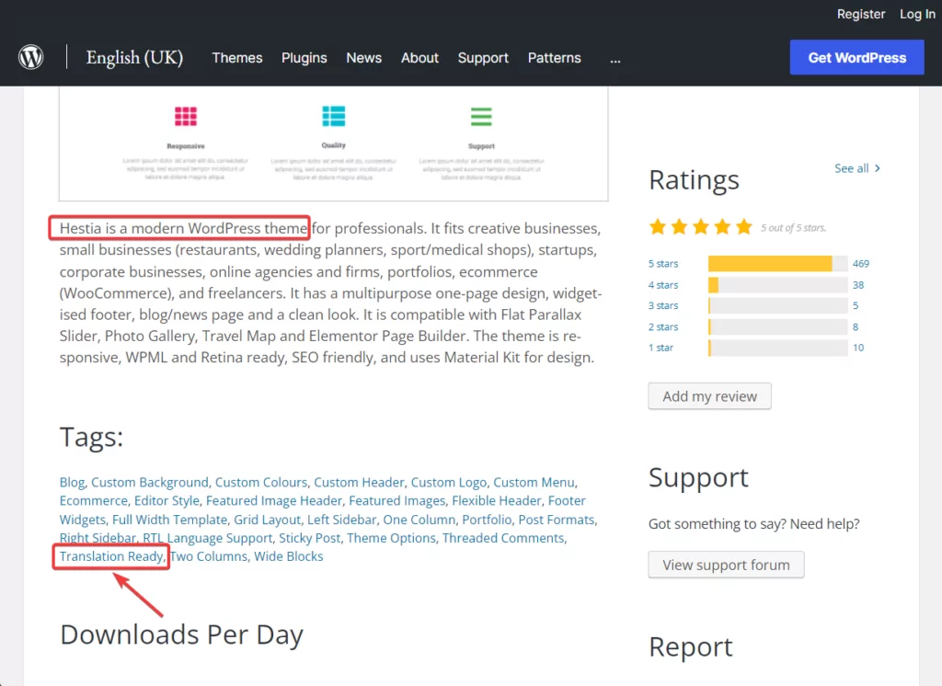Open the Editor Style tag

167,501
